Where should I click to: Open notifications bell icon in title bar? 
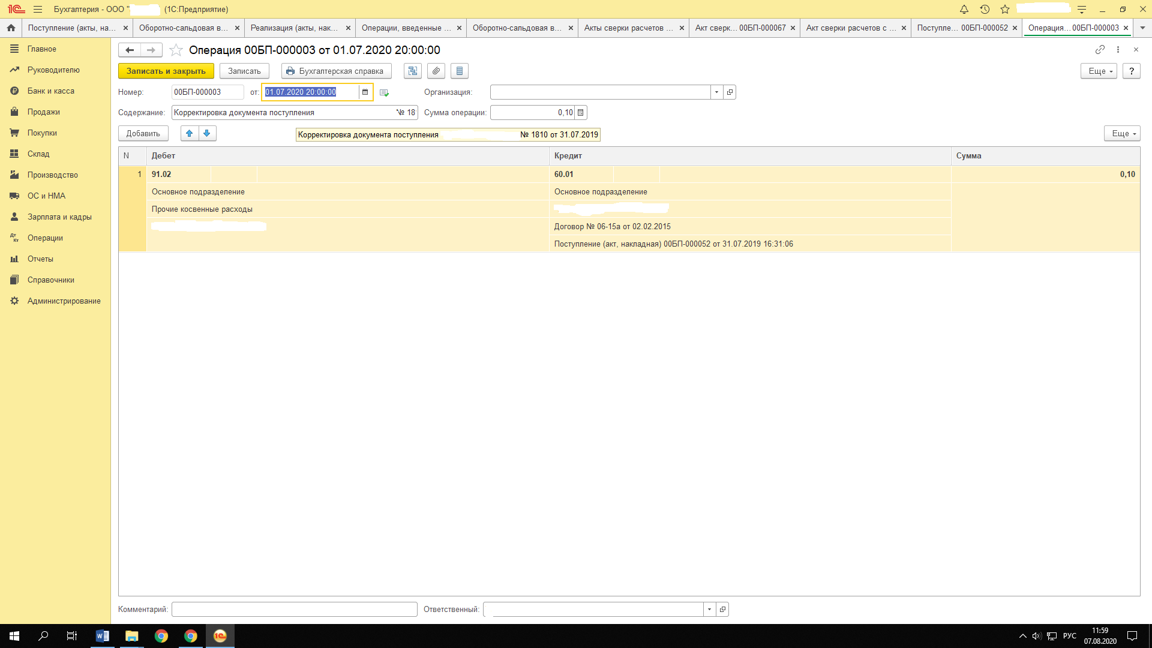tap(964, 9)
